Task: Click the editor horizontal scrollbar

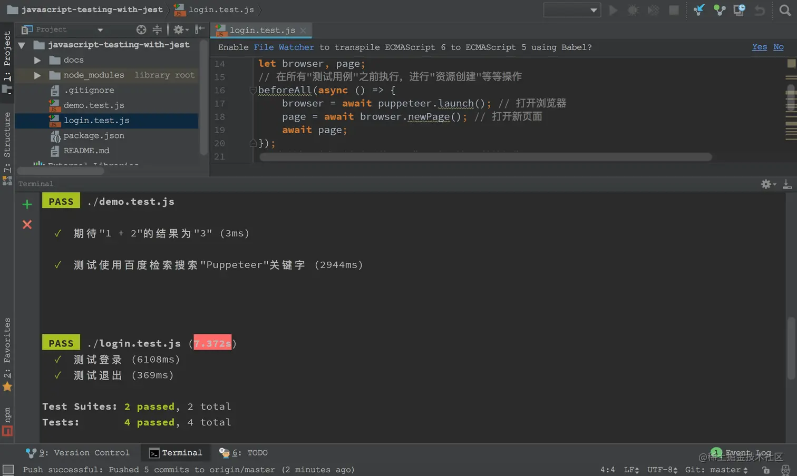Action: tap(485, 157)
